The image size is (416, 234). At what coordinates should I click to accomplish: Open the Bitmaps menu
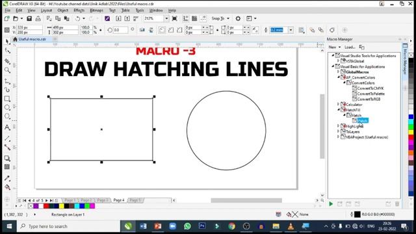pyautogui.click(x=96, y=10)
